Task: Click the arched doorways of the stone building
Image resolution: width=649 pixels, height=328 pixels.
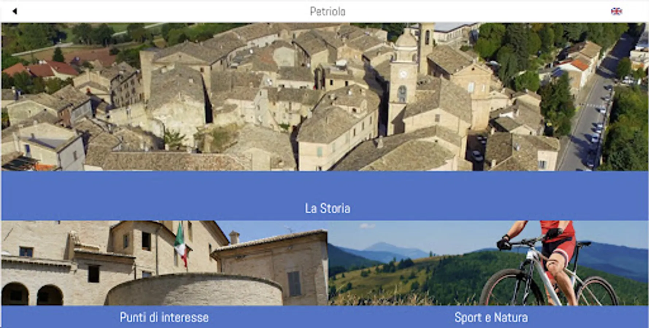Action: 32,294
